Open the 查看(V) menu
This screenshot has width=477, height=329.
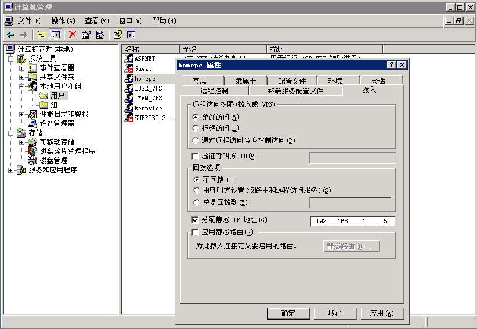pos(97,21)
